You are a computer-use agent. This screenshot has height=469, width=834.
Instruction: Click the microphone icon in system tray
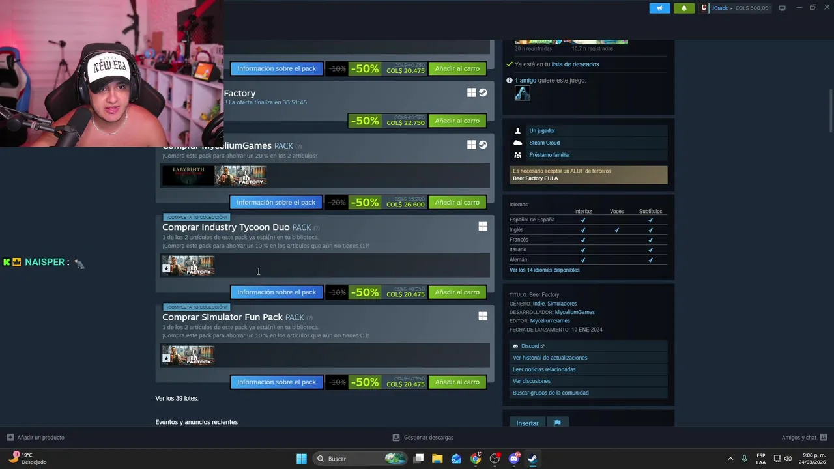pyautogui.click(x=744, y=459)
